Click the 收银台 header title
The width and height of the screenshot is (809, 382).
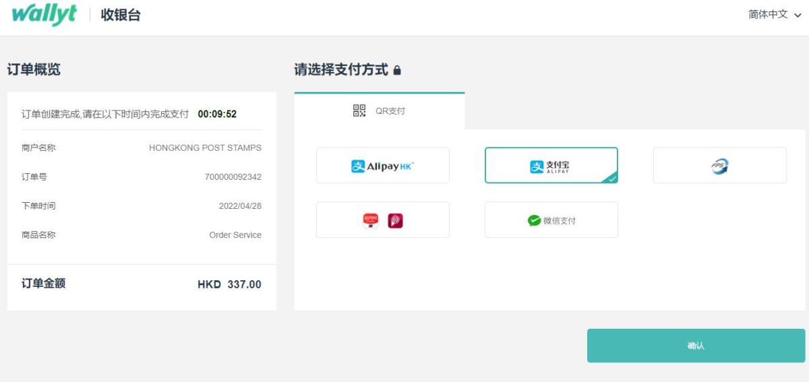pyautogui.click(x=121, y=15)
